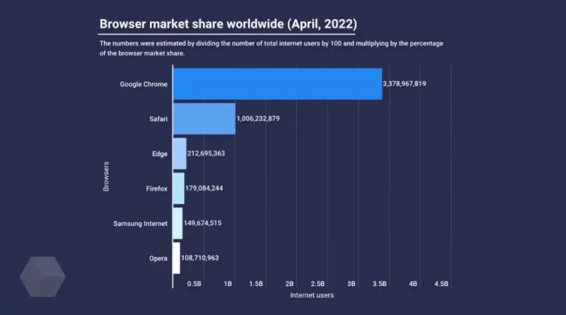This screenshot has height=315, width=566.
Task: Click the value 149,674,515
Action: tap(202, 223)
